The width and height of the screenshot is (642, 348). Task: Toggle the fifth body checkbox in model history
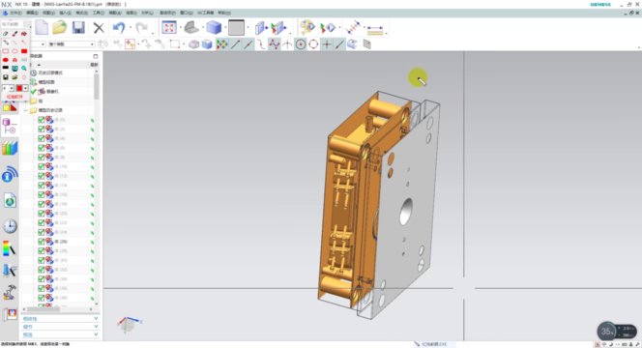coord(41,157)
